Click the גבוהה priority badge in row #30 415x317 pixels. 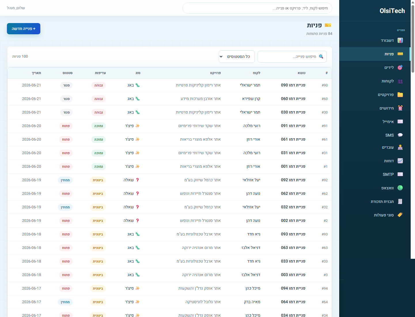(99, 112)
